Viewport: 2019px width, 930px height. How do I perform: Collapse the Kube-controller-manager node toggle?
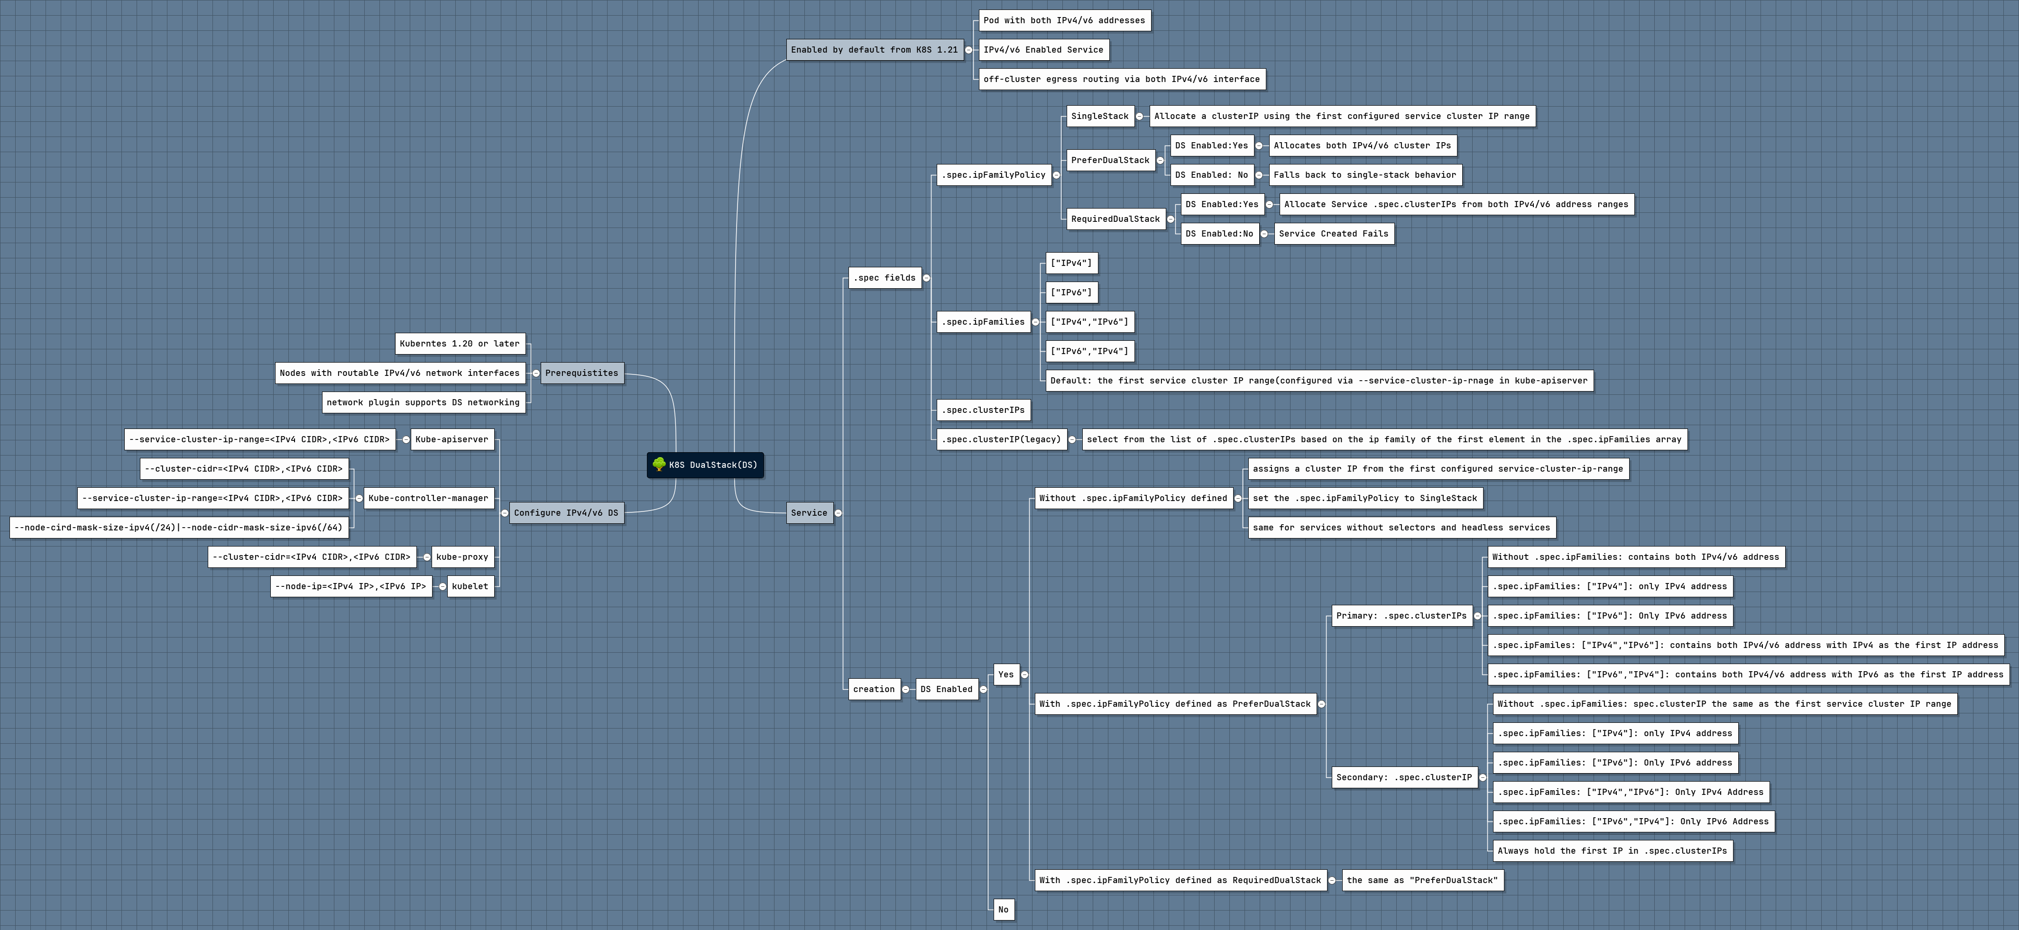coord(359,498)
